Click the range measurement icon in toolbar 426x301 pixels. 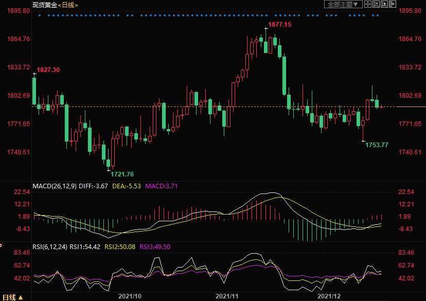point(376,5)
